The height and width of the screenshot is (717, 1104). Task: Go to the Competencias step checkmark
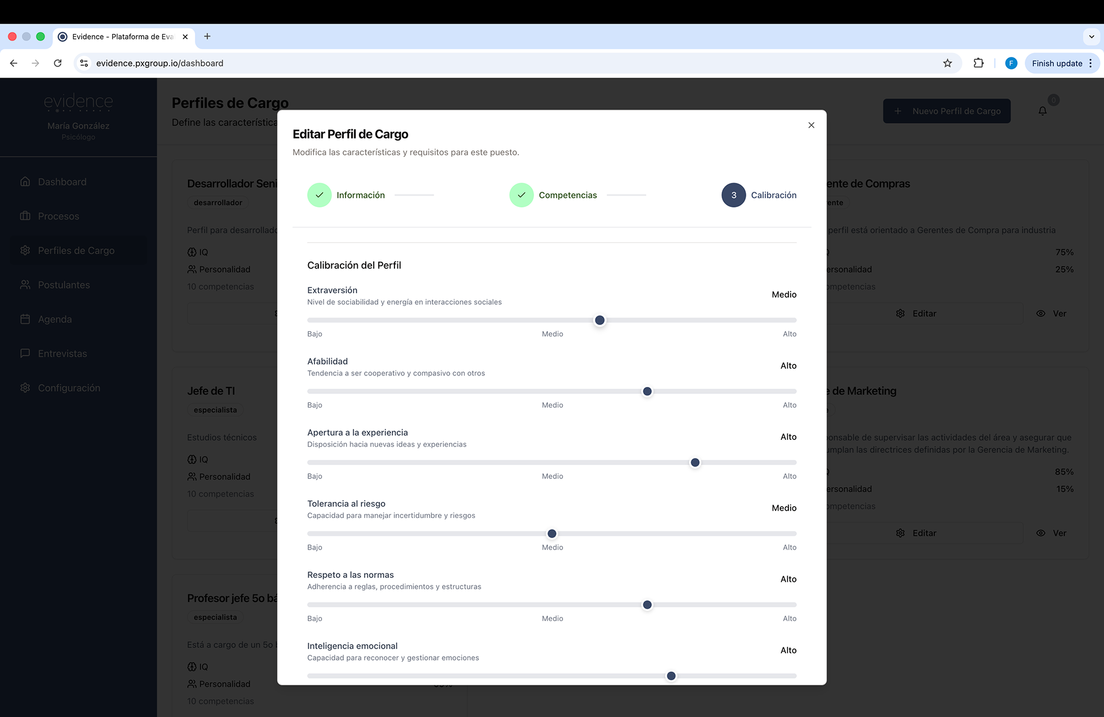(x=521, y=195)
